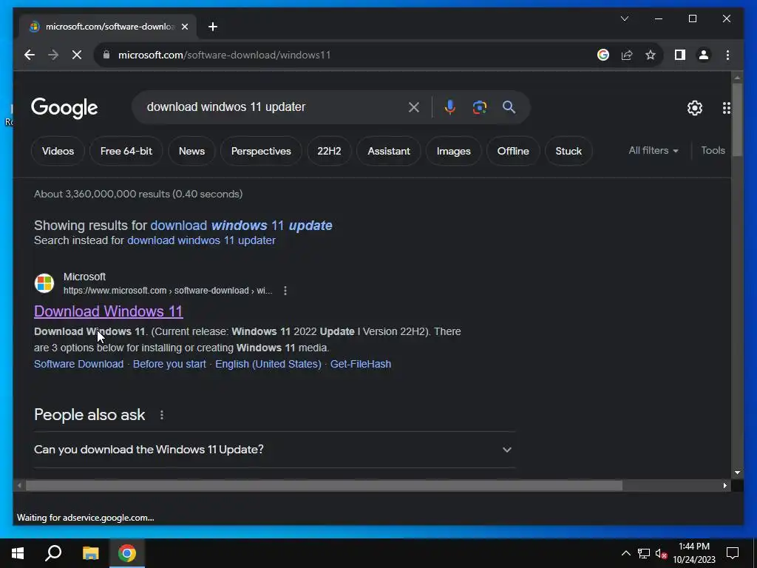
Task: Expand 'Can you download the Windows 11 Update?'
Action: [x=274, y=450]
